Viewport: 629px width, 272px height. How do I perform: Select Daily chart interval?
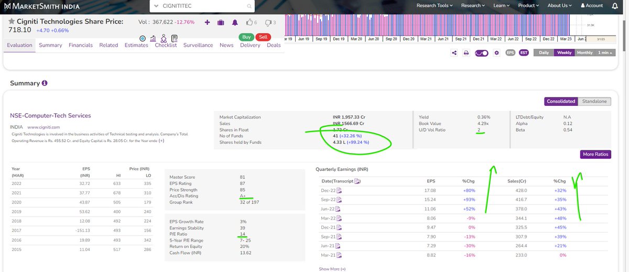tap(544, 53)
